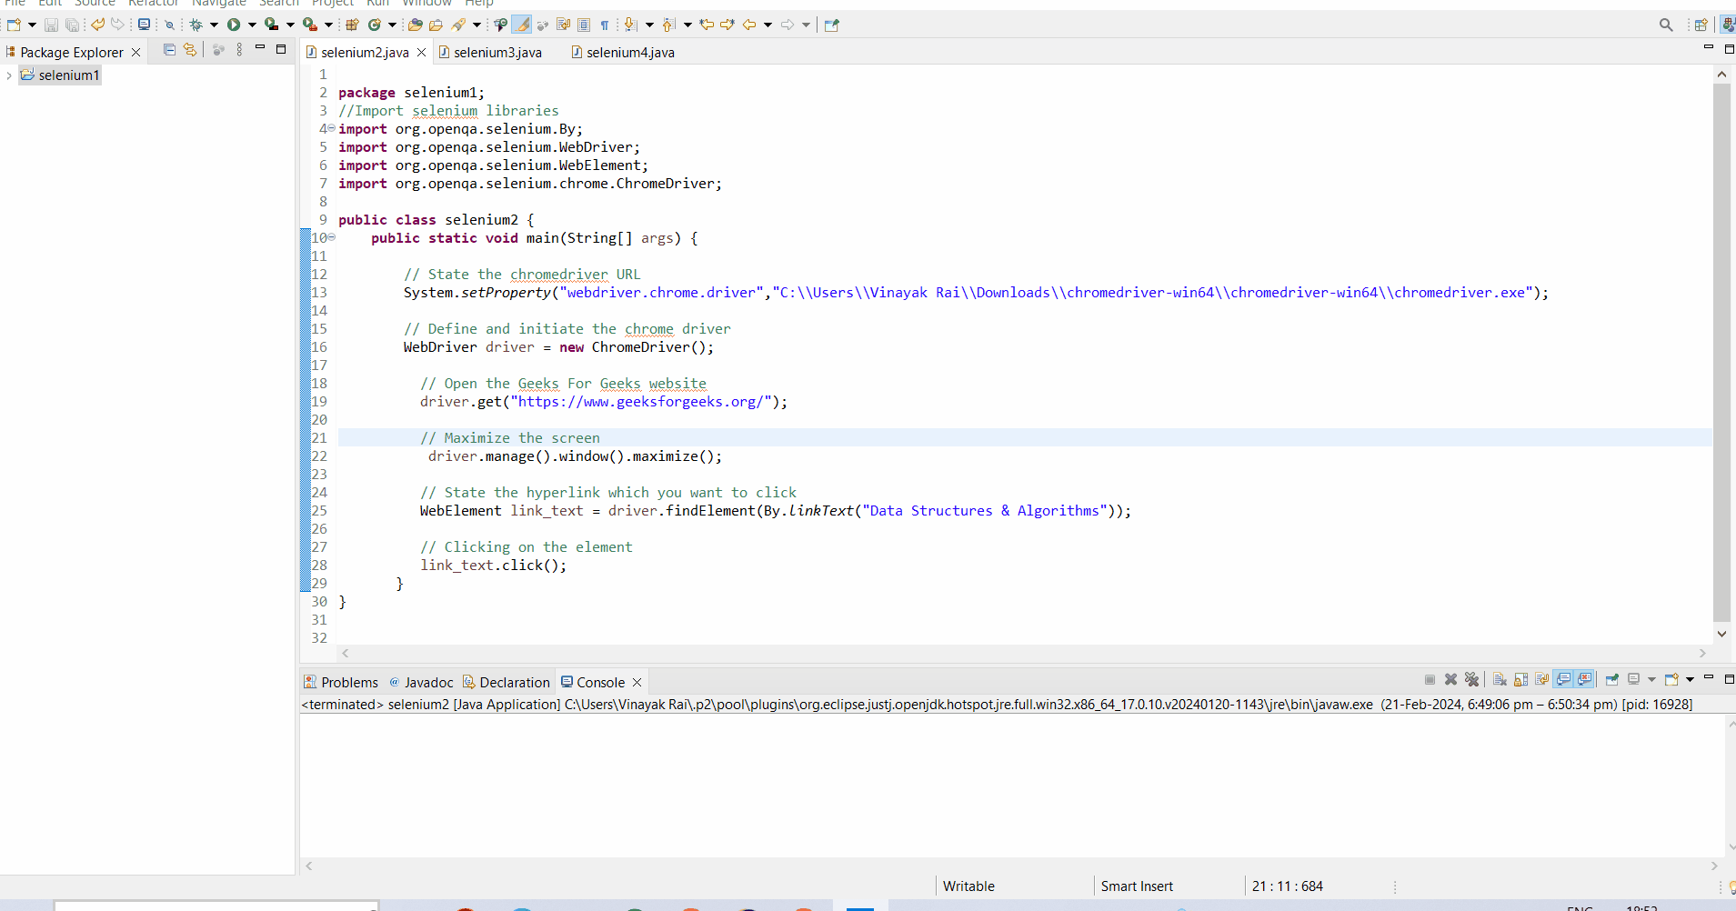This screenshot has width=1736, height=911.
Task: Open the Run button dropdown arrow
Action: [x=252, y=25]
